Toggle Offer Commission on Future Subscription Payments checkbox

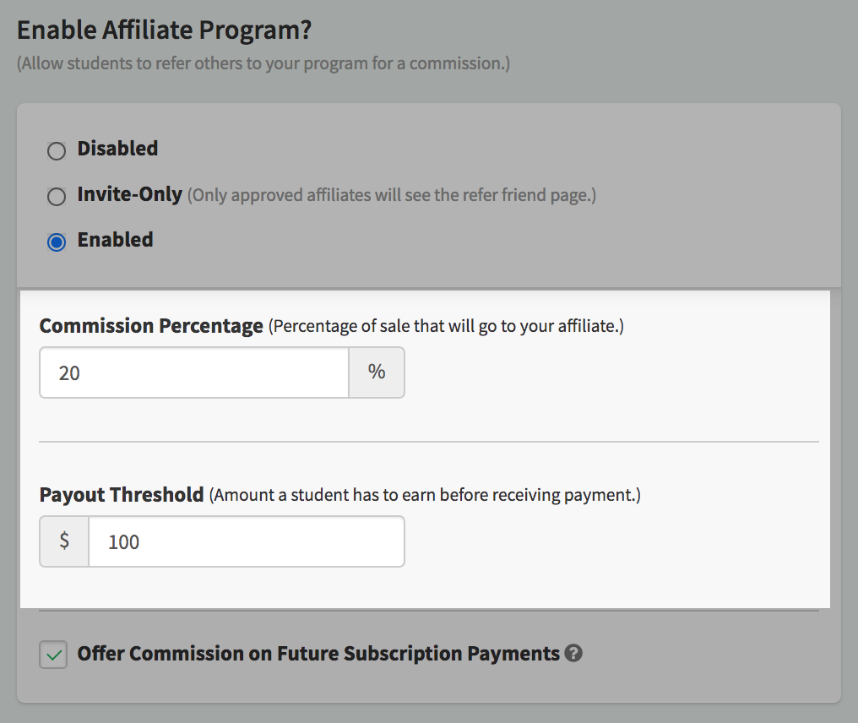(x=53, y=655)
